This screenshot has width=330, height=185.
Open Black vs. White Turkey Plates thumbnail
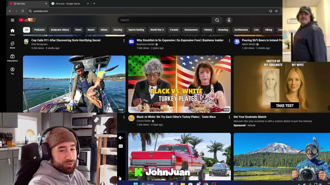click(179, 84)
